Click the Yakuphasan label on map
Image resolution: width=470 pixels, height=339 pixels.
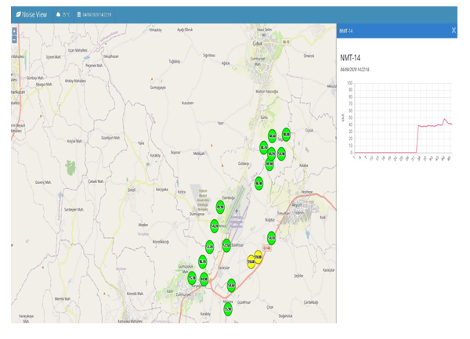pyautogui.click(x=111, y=56)
